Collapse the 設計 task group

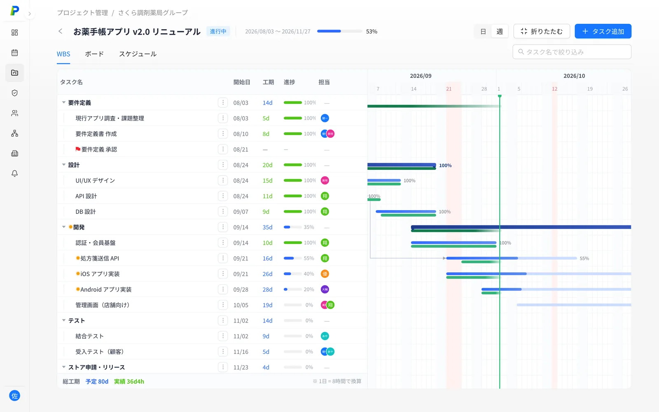64,165
